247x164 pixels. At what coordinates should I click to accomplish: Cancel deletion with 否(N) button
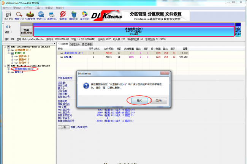158,101
